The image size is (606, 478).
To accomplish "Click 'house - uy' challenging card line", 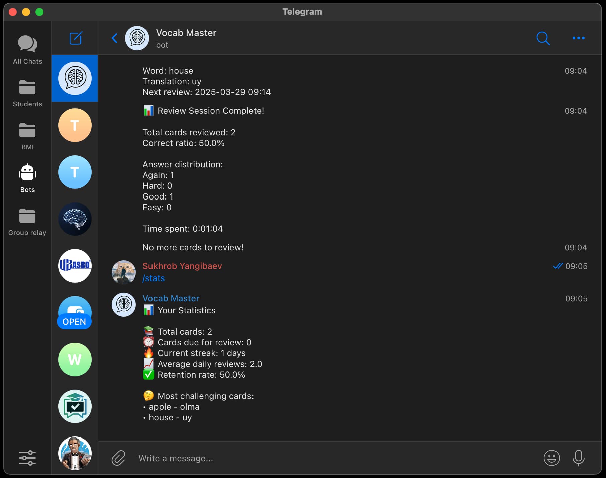I will tap(170, 417).
